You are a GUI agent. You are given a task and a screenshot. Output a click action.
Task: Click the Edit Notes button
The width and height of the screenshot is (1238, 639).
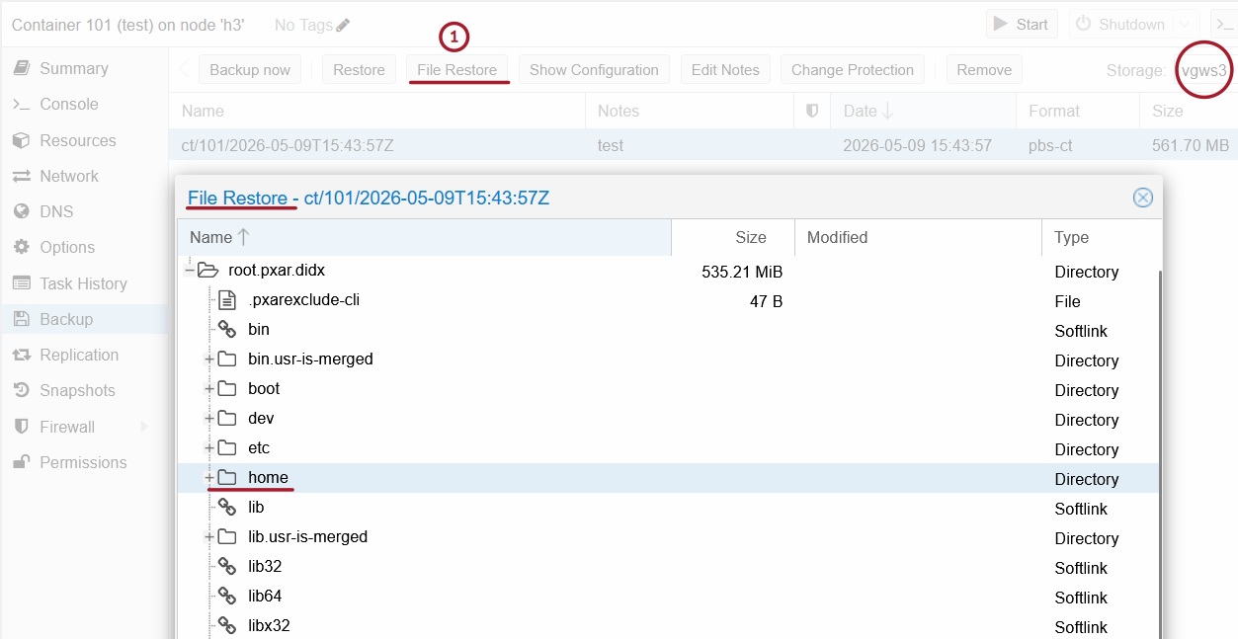coord(725,70)
